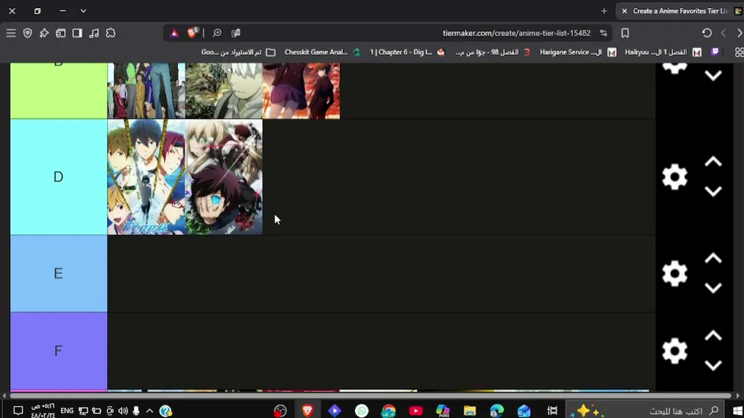
Task: Click the E tier label
Action: pos(59,273)
